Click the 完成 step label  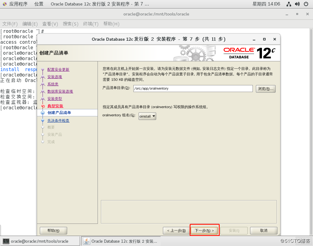coord(51,142)
